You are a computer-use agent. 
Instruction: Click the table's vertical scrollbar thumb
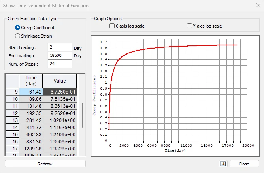pos(82,115)
